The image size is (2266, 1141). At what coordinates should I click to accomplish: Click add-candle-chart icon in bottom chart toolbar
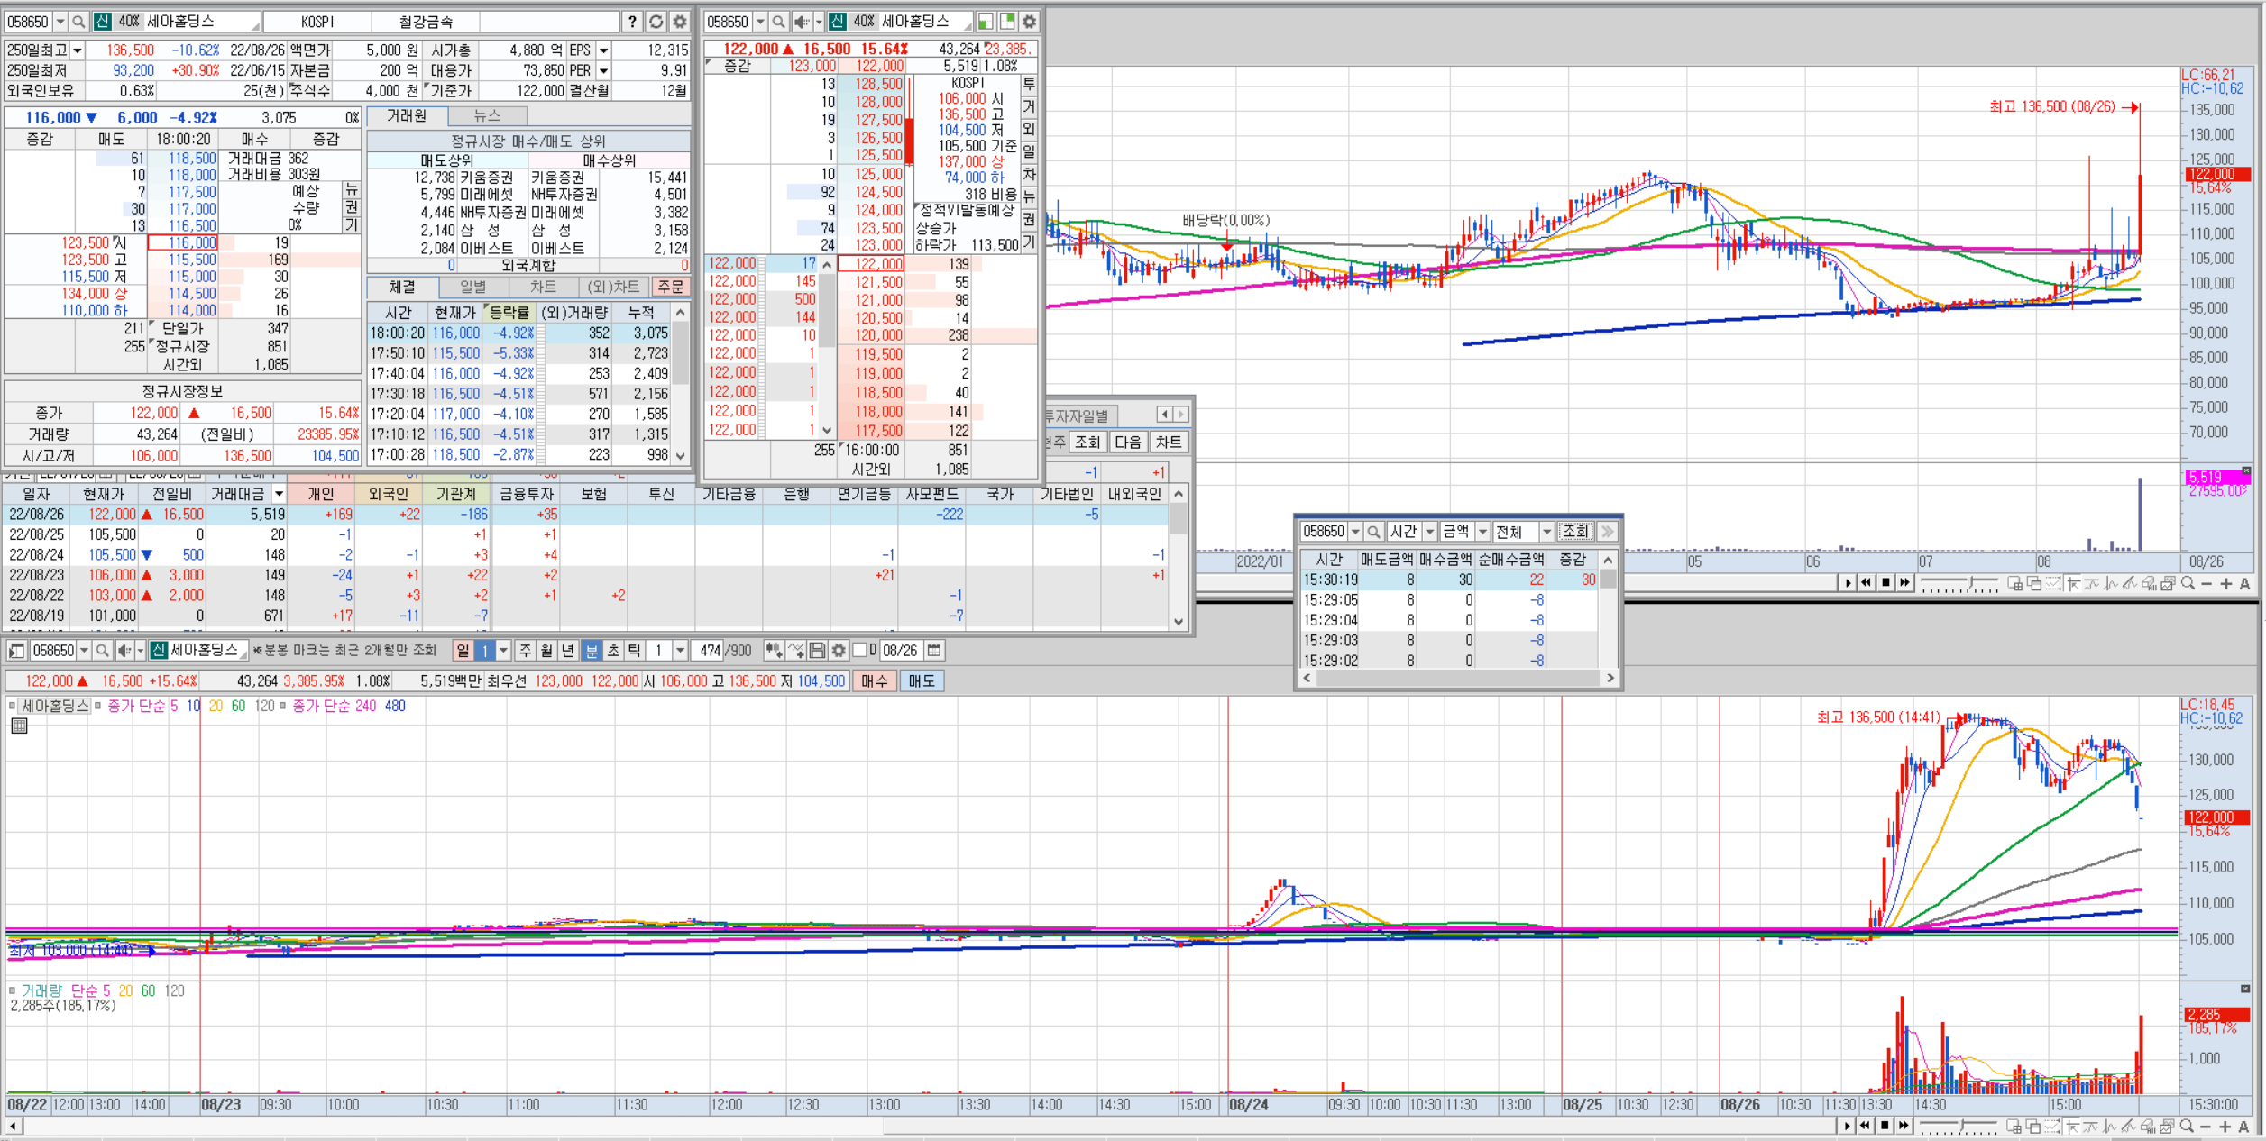coord(773,651)
